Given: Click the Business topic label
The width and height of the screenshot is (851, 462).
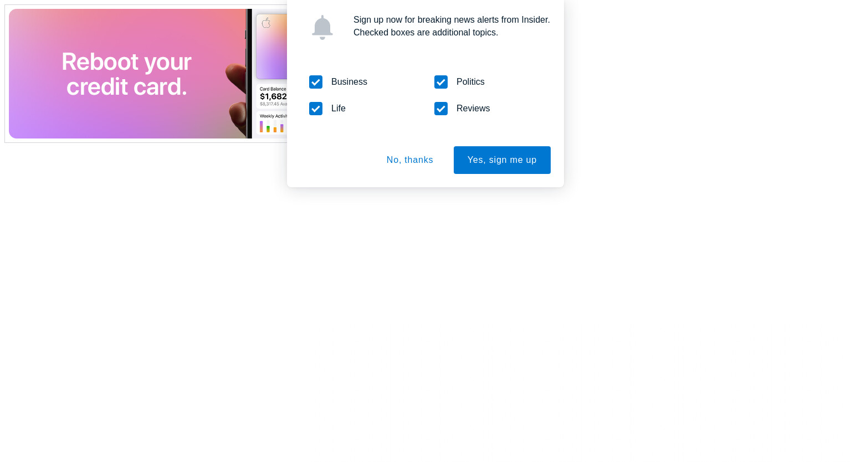Looking at the screenshot, I should (349, 82).
